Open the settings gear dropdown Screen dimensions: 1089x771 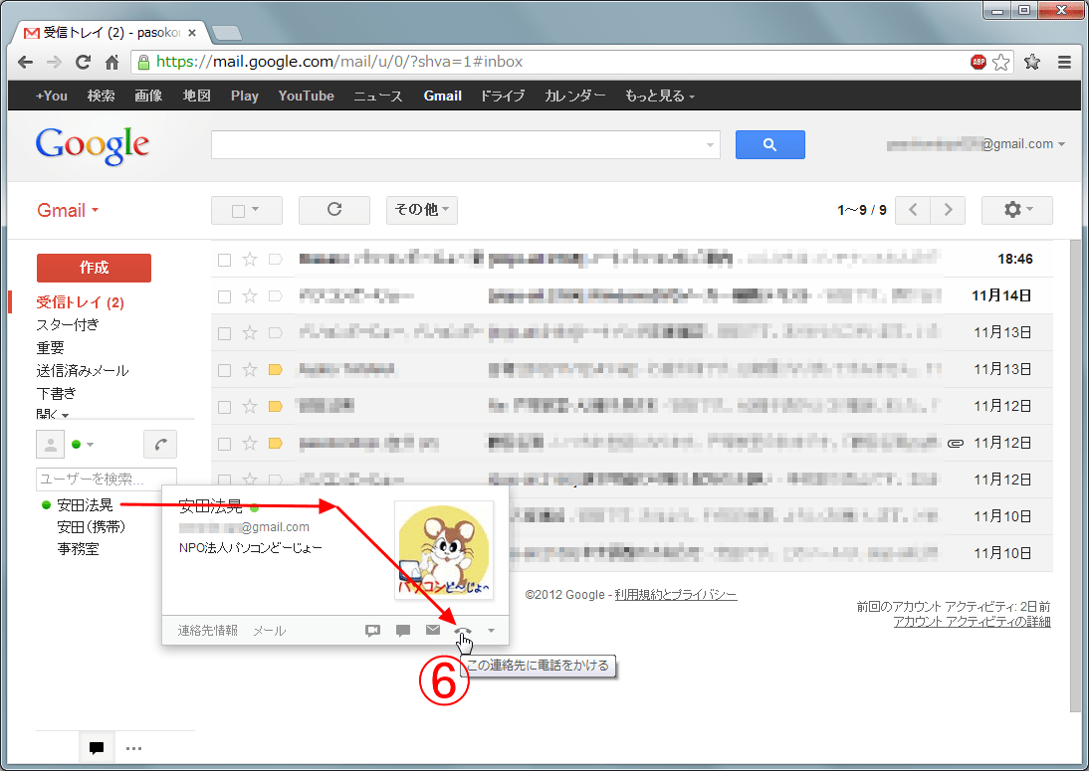[x=1016, y=210]
